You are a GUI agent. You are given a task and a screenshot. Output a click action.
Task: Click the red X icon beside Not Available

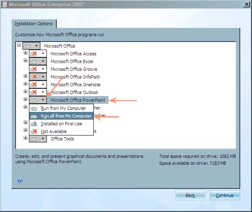pyautogui.click(x=34, y=131)
